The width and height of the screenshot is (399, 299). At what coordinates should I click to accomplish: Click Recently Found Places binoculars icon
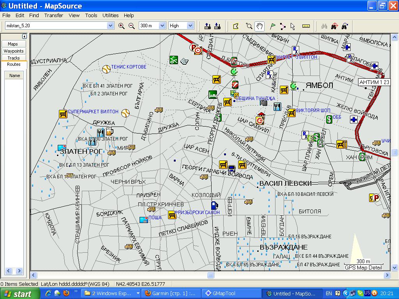click(344, 26)
